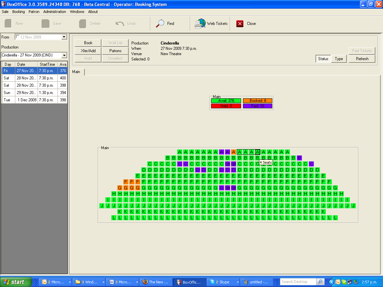Click the red X Close toolbar icon
The image size is (383, 287).
point(240,23)
